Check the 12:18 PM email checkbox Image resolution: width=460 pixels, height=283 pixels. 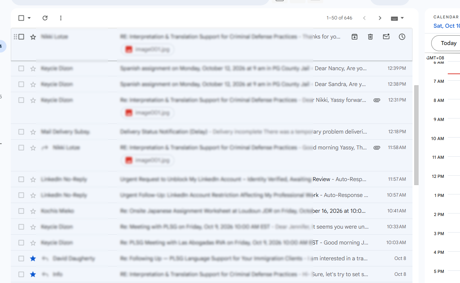21,132
